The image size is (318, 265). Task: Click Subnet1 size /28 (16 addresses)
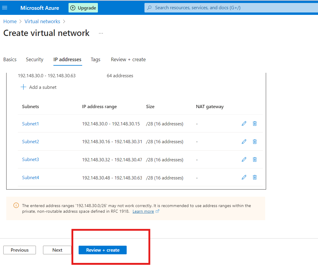(x=165, y=124)
